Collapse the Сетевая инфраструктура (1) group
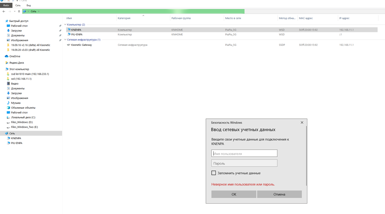 pos(65,40)
